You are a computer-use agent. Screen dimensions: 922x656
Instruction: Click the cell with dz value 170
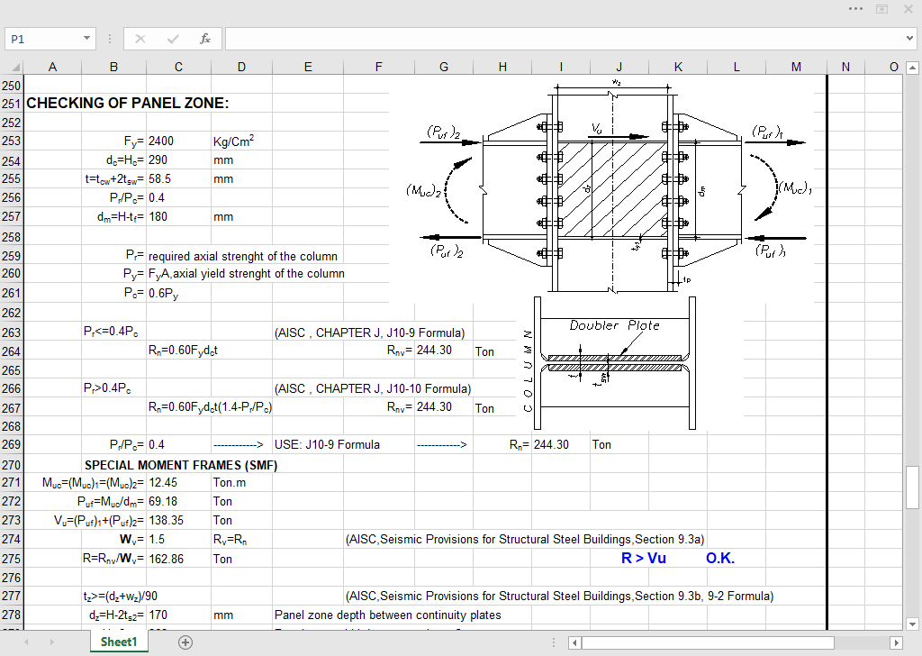click(178, 615)
